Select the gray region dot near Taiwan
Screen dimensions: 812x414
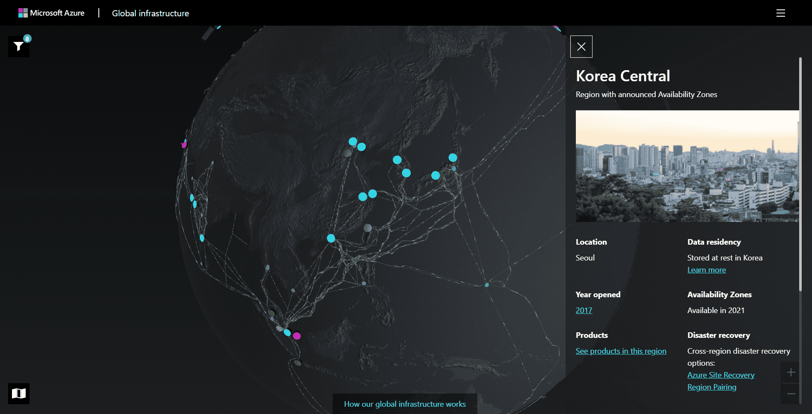[367, 228]
